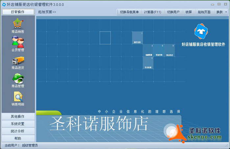This screenshot has width=230, height=149.
Task: Open the 帮助 sidebar section
Action: (18, 138)
